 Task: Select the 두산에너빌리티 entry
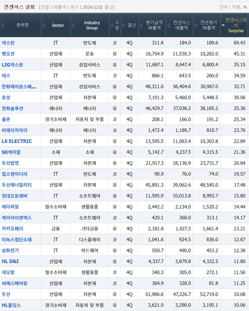tap(17, 185)
